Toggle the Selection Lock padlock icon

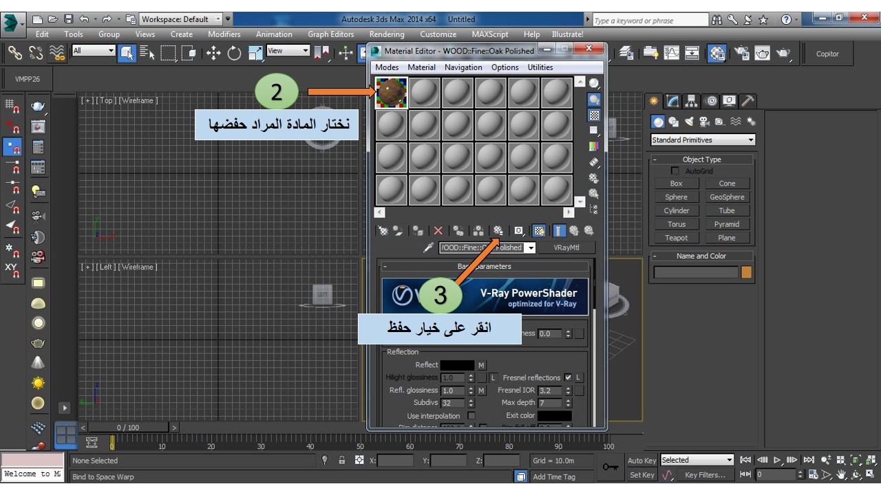341,461
